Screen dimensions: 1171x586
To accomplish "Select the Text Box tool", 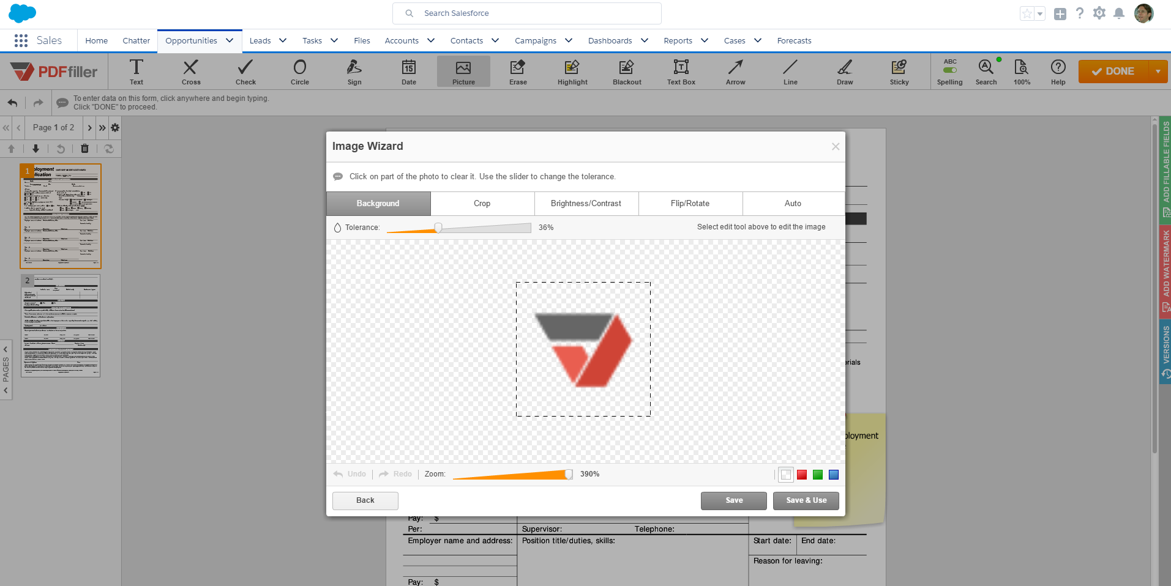I will [681, 71].
